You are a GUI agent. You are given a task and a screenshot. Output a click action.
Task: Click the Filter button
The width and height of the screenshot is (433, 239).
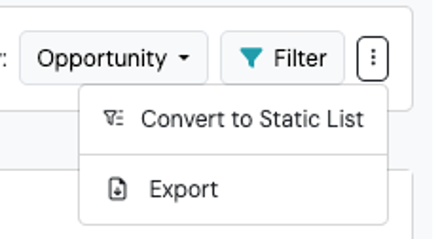pyautogui.click(x=283, y=58)
